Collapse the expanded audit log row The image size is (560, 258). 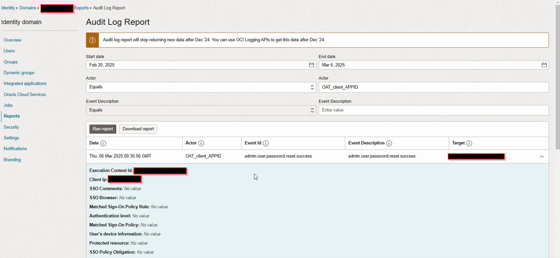(542, 156)
